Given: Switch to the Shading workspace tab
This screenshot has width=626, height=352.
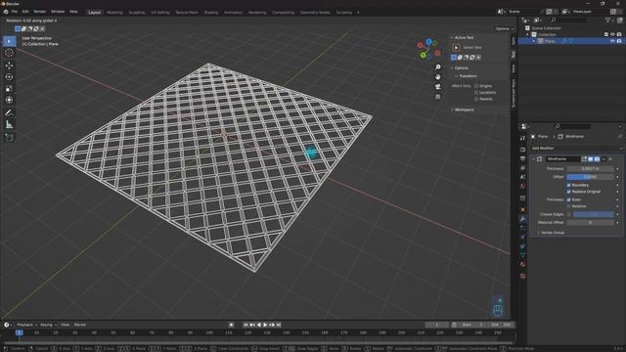Looking at the screenshot, I should point(211,13).
